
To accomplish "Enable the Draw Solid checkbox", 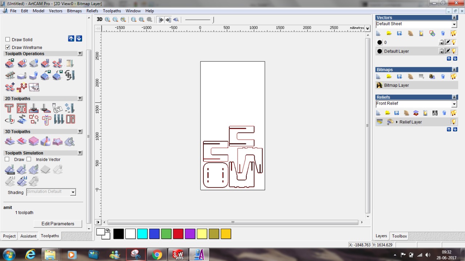I will (8, 40).
